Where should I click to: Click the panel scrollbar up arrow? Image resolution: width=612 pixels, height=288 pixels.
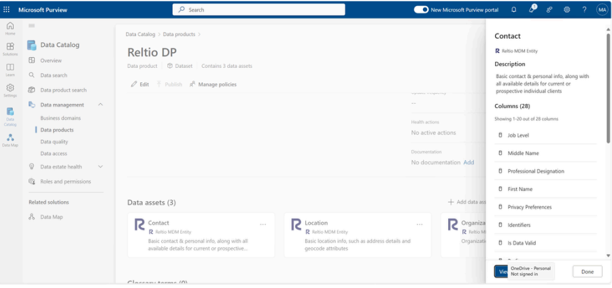pos(608,29)
